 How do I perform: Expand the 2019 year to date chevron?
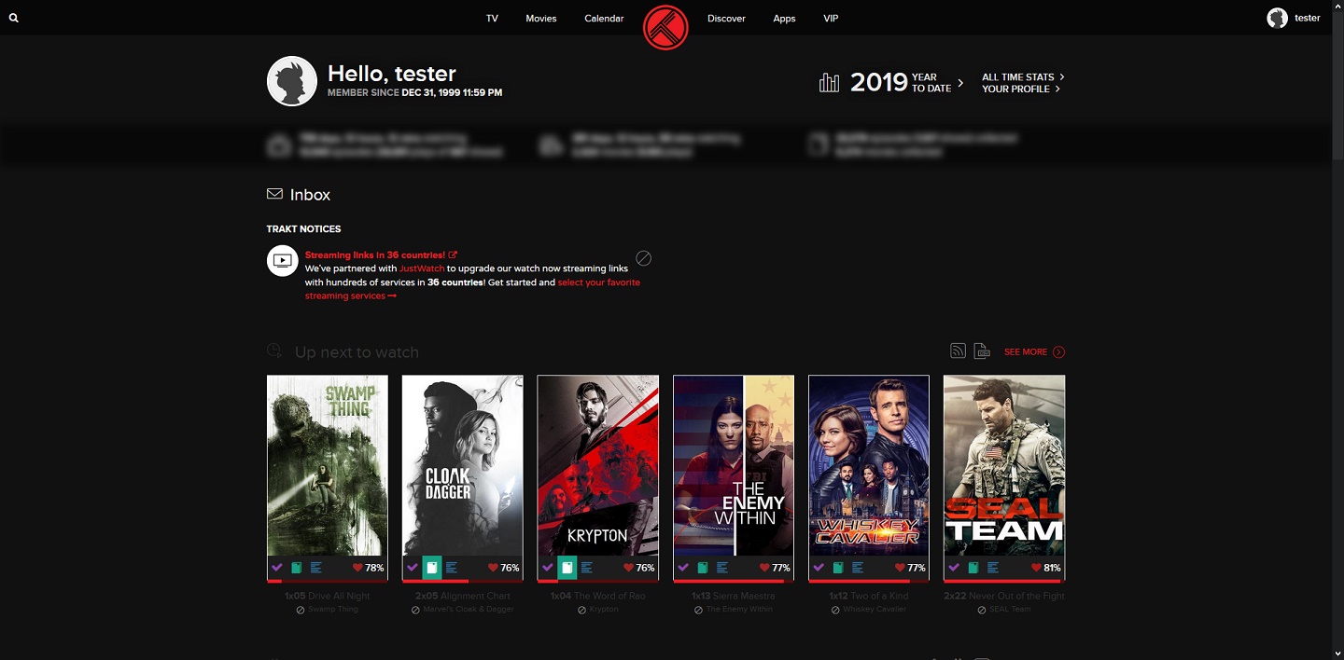(x=960, y=83)
